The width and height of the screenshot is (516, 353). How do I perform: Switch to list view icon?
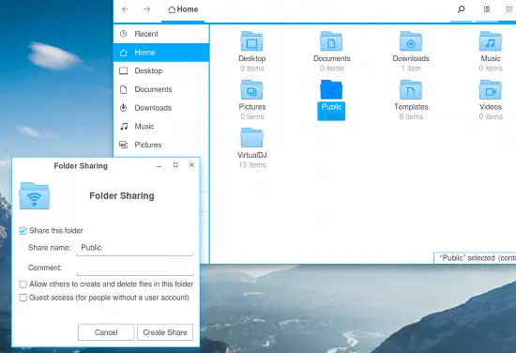pyautogui.click(x=487, y=9)
